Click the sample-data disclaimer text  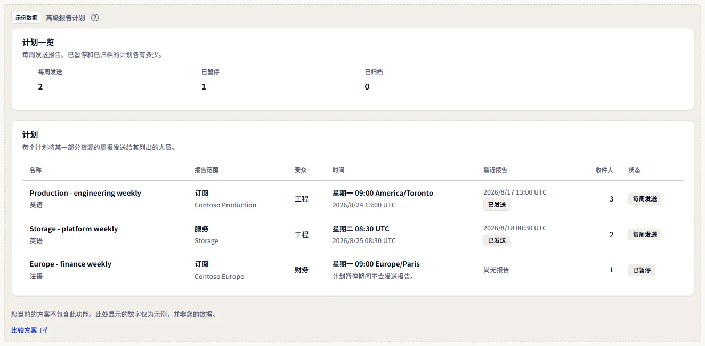[114, 315]
